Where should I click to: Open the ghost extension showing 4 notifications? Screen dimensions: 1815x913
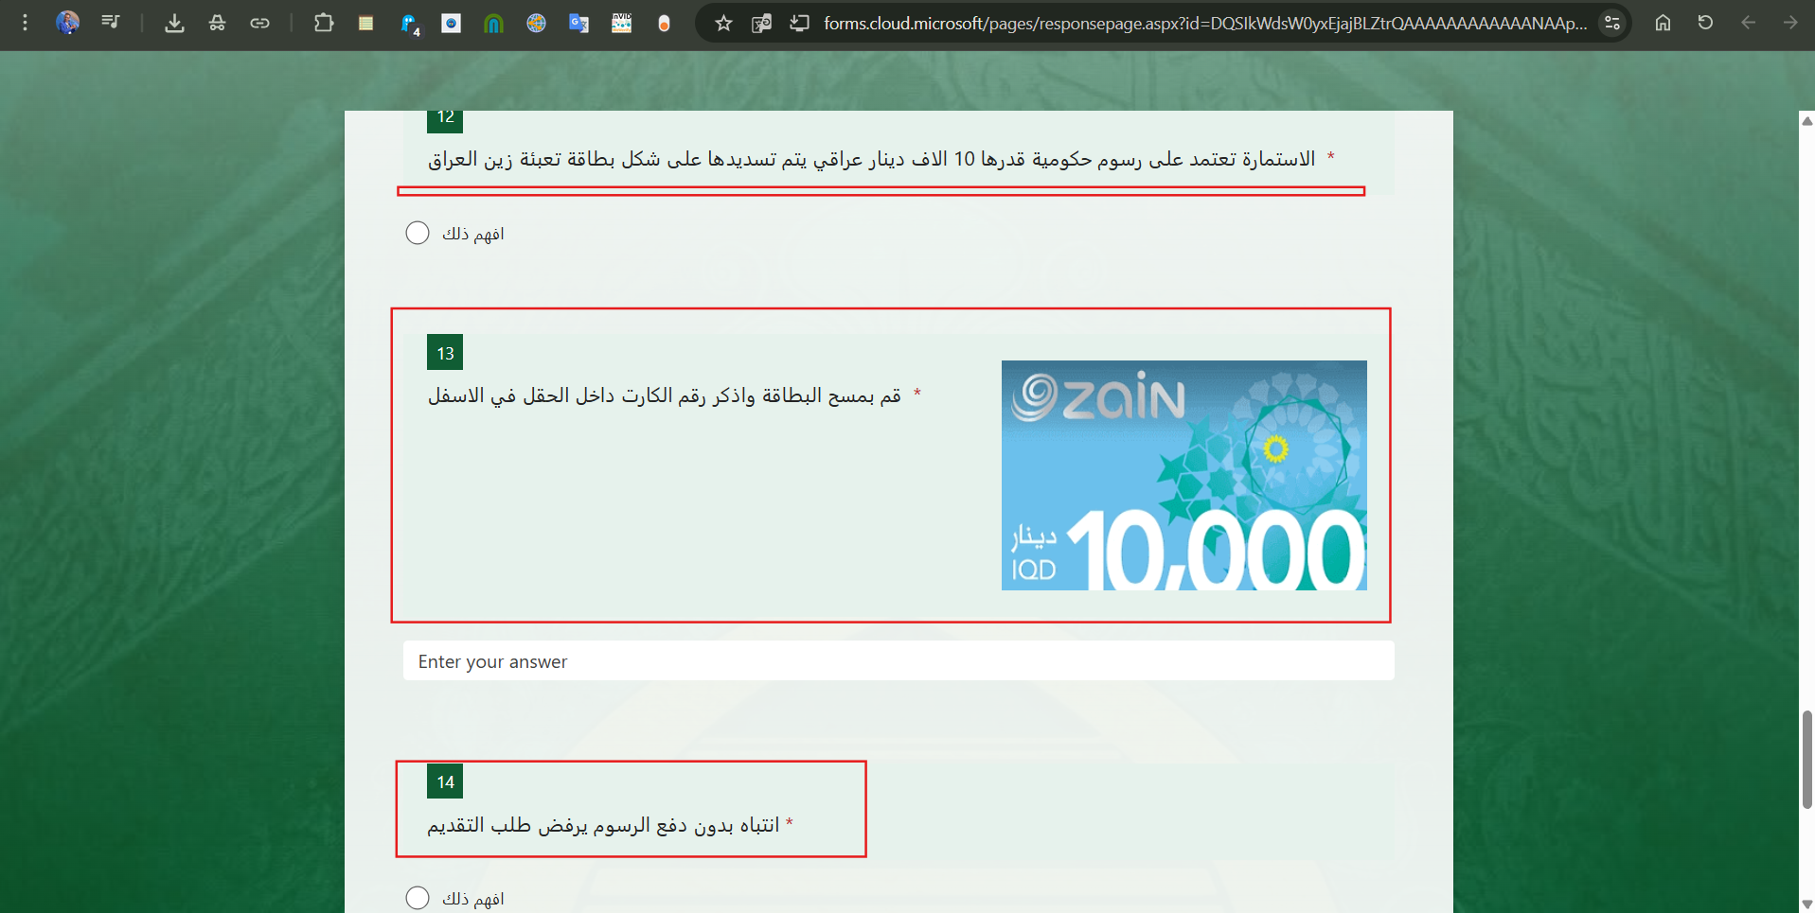coord(407,25)
